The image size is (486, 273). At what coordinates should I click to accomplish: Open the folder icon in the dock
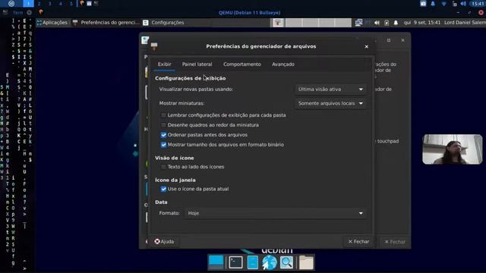tap(306, 262)
